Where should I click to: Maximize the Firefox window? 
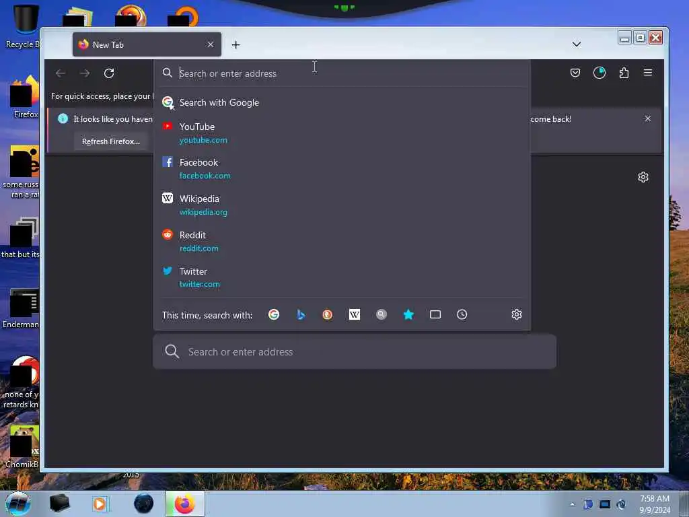coord(641,38)
